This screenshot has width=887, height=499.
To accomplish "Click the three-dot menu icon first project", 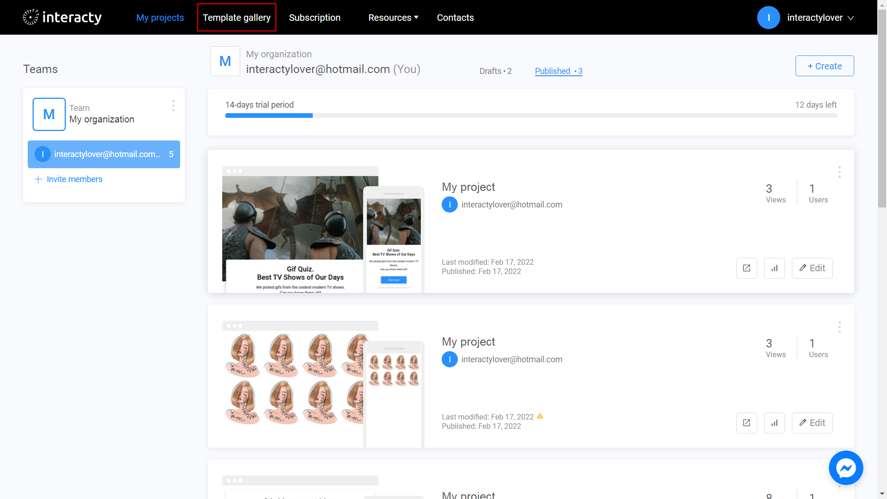I will (x=839, y=172).
